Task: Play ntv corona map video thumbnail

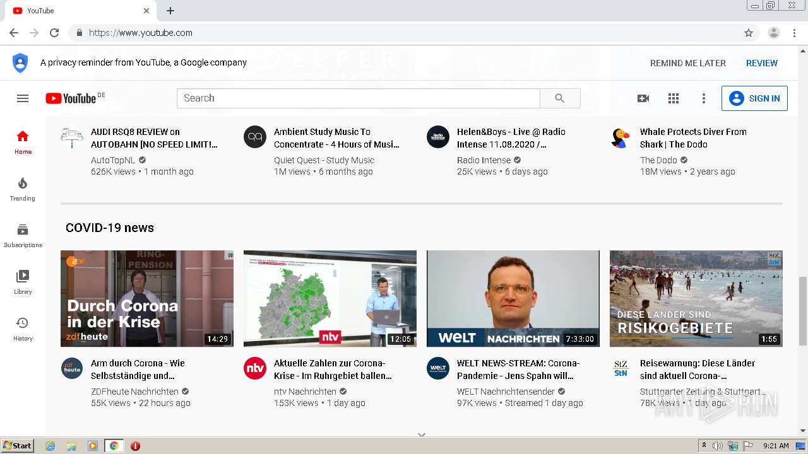Action: coord(330,299)
